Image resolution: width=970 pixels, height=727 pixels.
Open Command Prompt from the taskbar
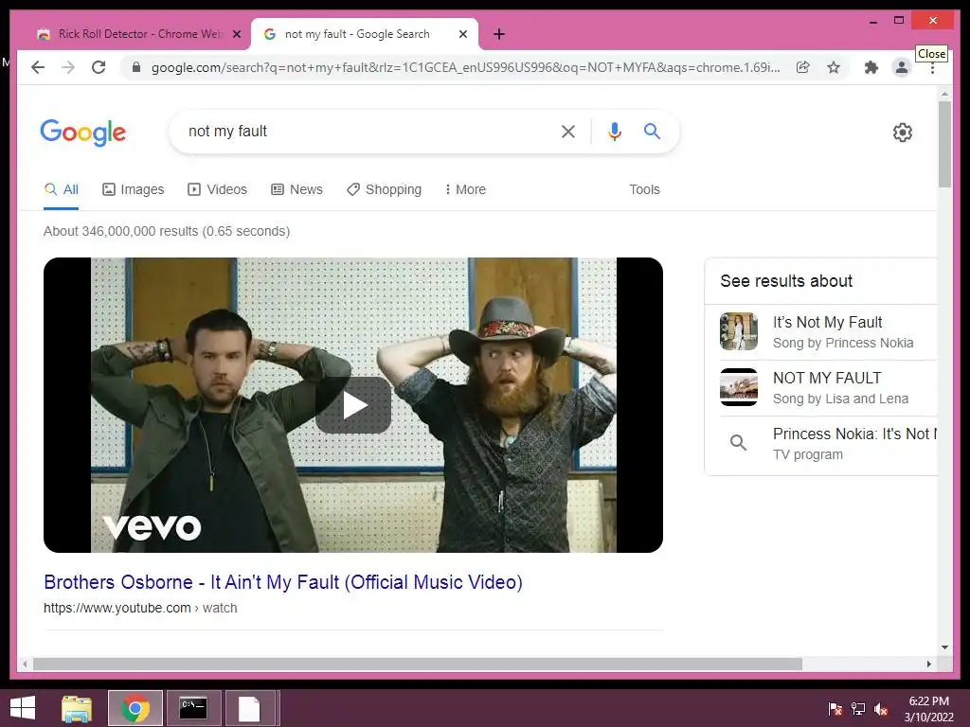click(193, 708)
